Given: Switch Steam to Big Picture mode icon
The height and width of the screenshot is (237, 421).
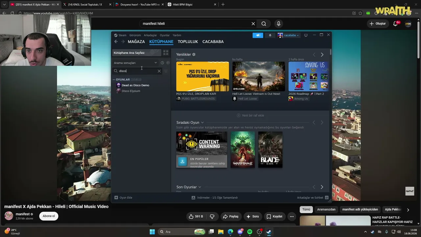Looking at the screenshot, I should point(306,35).
